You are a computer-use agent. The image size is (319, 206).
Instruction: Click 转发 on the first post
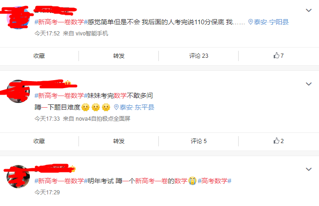pyautogui.click(x=119, y=56)
